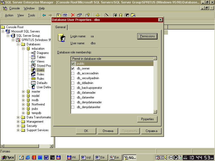Screen dimensions: 215x161
Task: Click the Register Server toolbar icon
Action: pyautogui.click(x=115, y=15)
